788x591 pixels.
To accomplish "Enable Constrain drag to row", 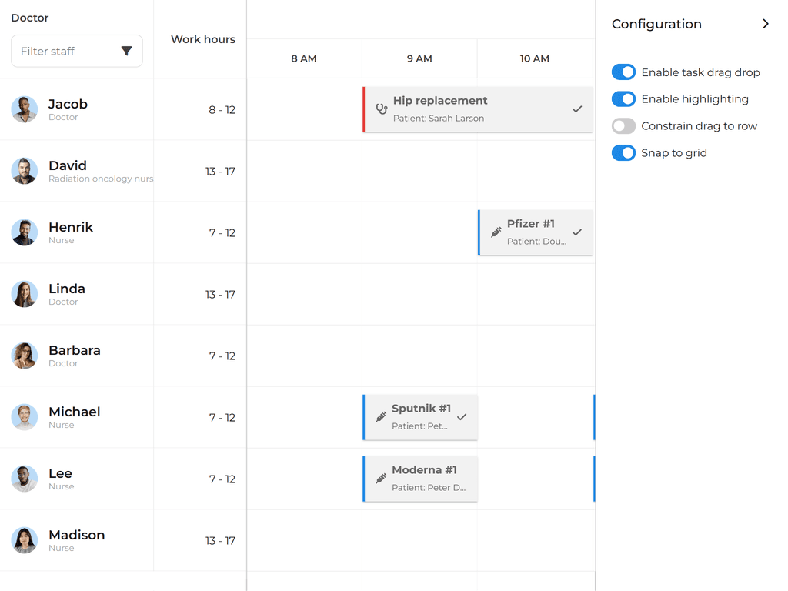I will pos(623,125).
